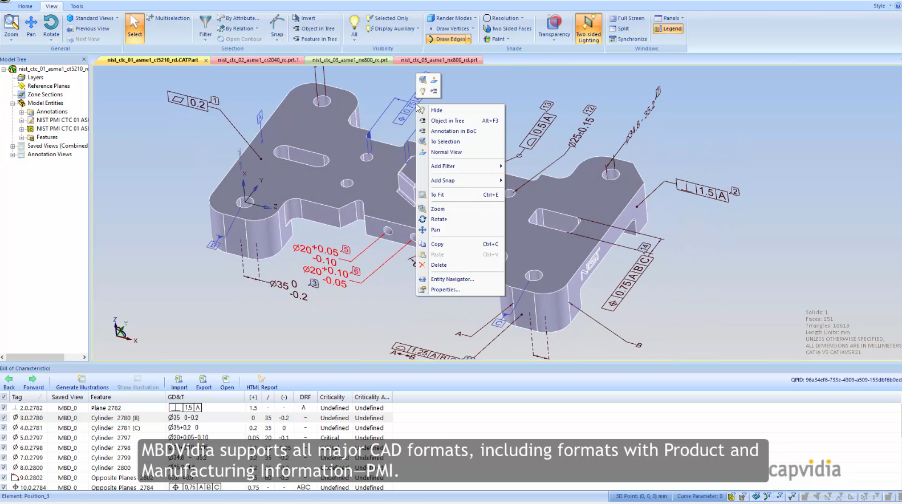Collapse Model Entities tree node
This screenshot has width=902, height=504.
pyautogui.click(x=13, y=103)
